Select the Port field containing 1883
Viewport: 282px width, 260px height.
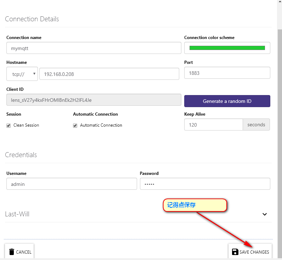coord(227,73)
